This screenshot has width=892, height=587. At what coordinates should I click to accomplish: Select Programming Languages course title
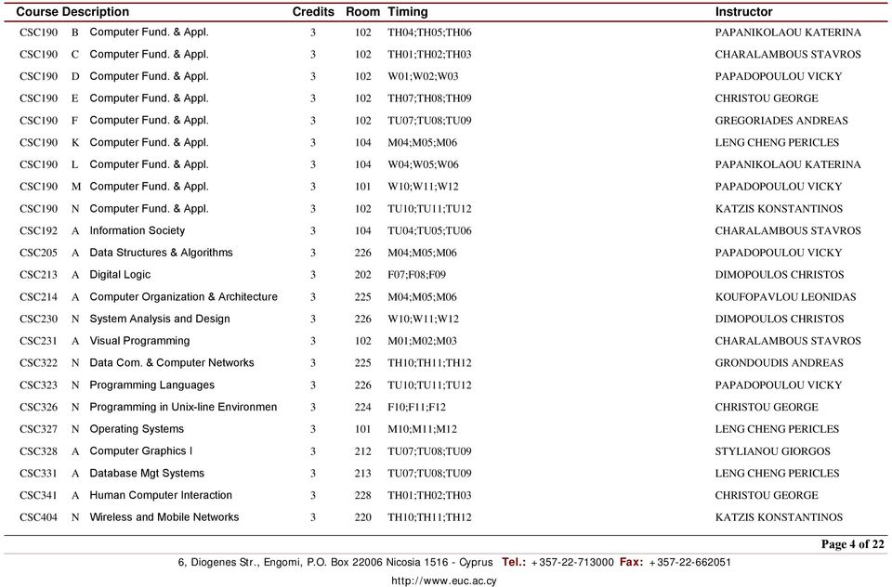coord(151,385)
